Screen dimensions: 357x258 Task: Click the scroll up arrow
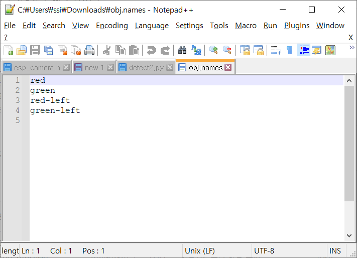click(349, 81)
